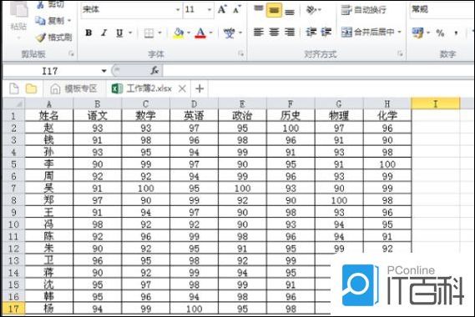Open the 宋体 font name dropdown

click(178, 10)
